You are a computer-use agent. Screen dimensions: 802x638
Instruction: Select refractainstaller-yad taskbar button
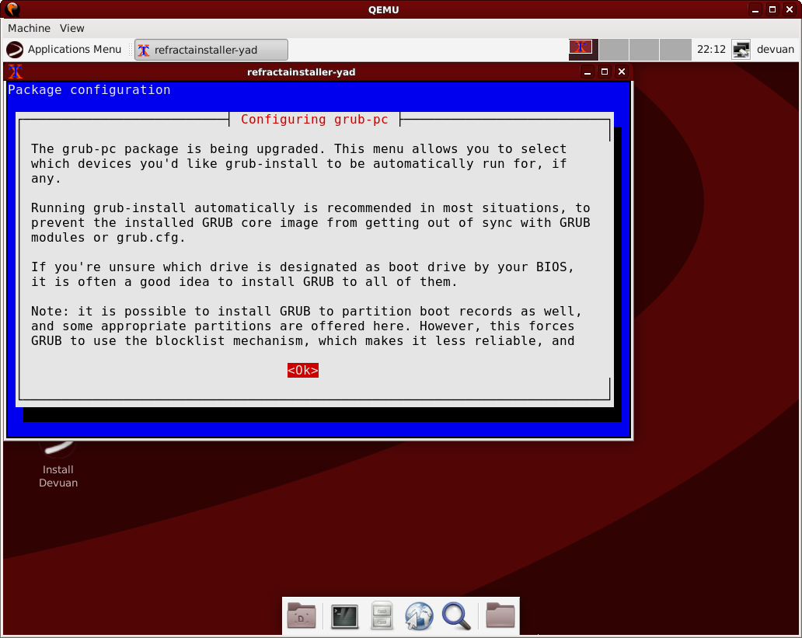(x=211, y=50)
